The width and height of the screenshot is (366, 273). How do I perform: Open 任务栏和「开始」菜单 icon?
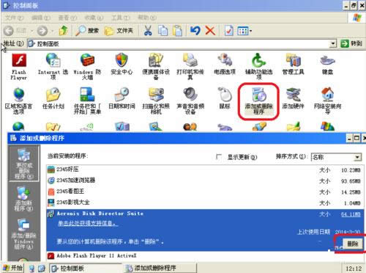[x=87, y=101]
